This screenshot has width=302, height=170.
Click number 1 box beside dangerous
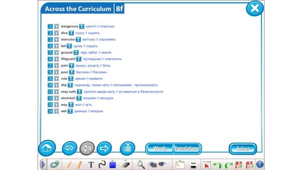pos(50,26)
